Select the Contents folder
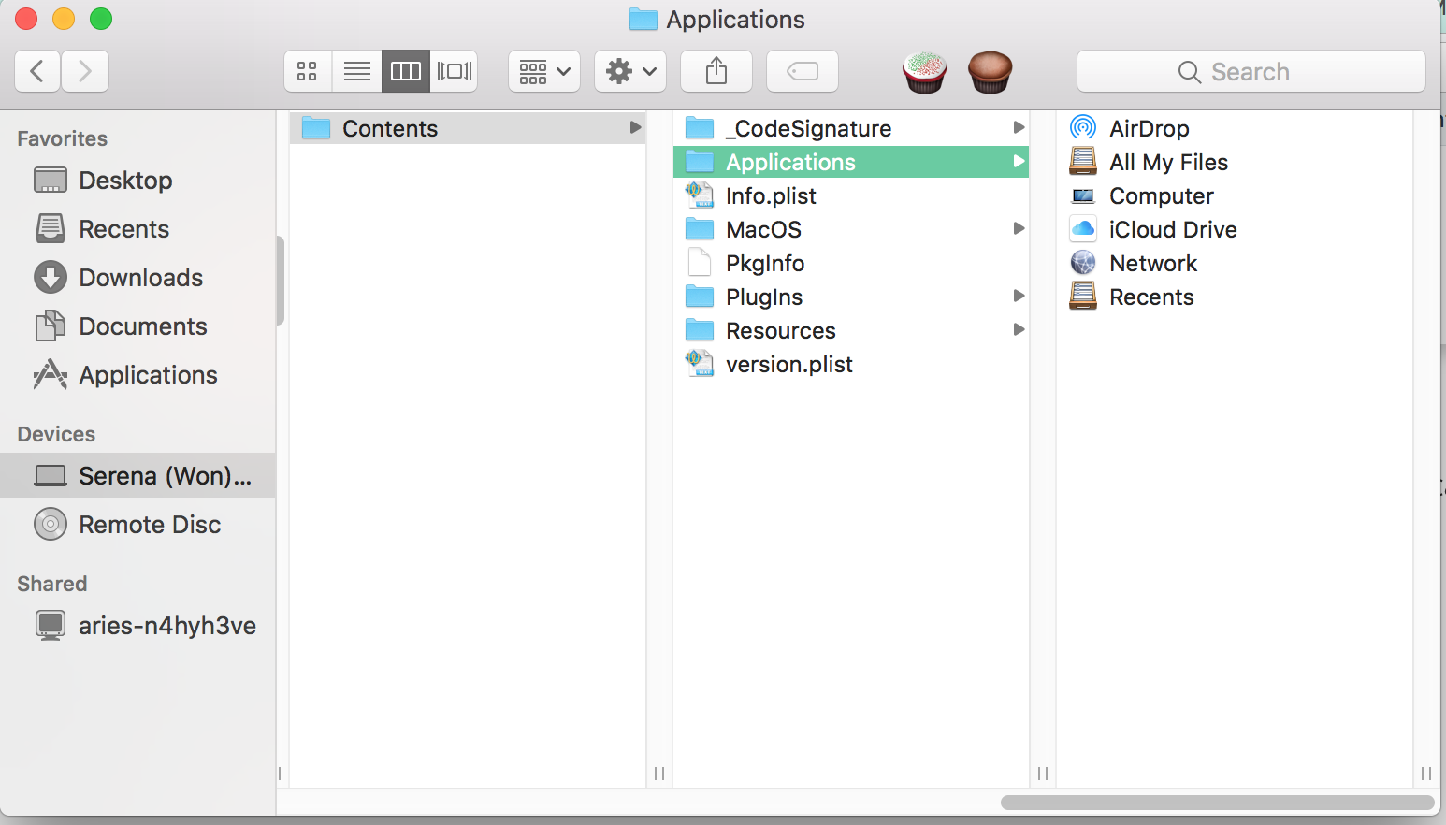 tap(468, 128)
